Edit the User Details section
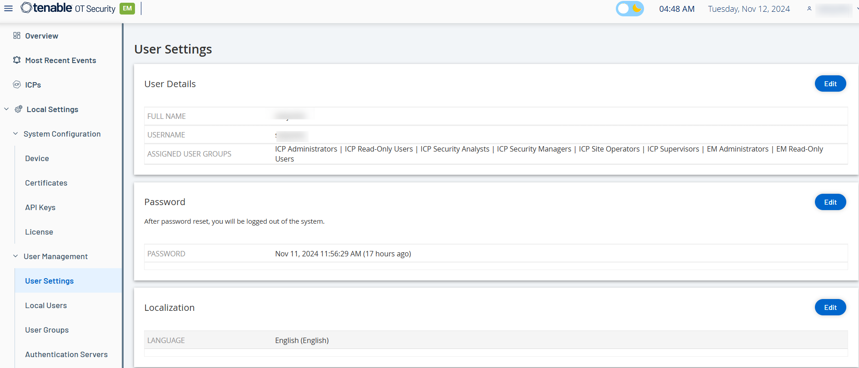859x368 pixels. pos(830,83)
